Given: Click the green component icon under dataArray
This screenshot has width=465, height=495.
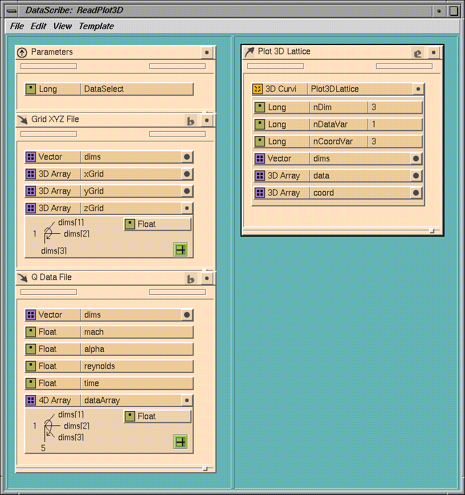Looking at the screenshot, I should (x=180, y=441).
